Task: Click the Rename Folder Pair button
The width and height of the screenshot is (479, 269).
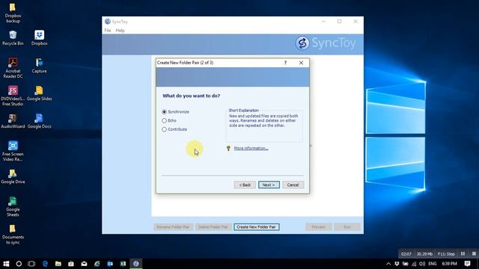Action: click(173, 227)
